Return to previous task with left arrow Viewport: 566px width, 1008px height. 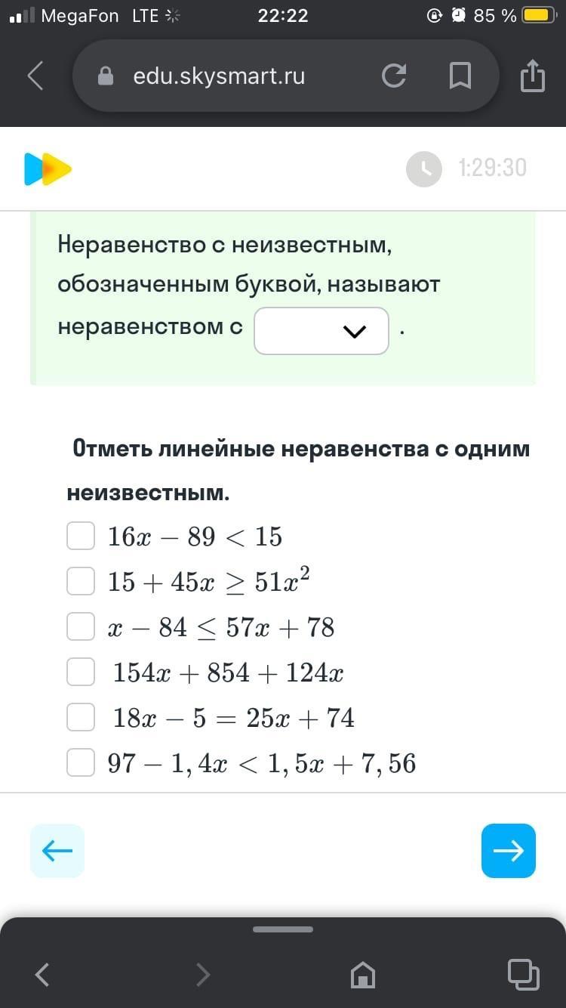click(x=57, y=851)
